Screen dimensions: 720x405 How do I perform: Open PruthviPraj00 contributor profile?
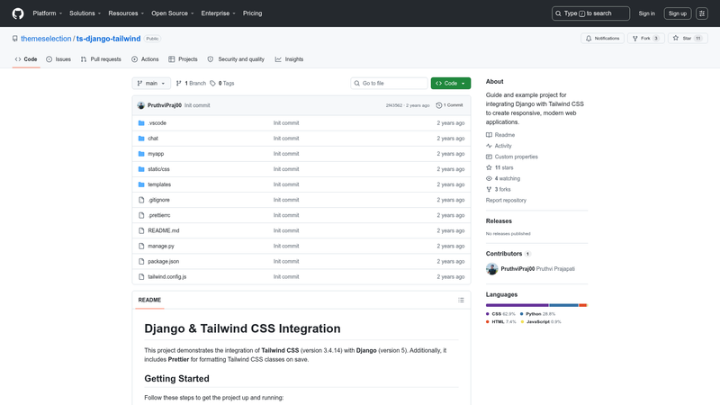517,269
